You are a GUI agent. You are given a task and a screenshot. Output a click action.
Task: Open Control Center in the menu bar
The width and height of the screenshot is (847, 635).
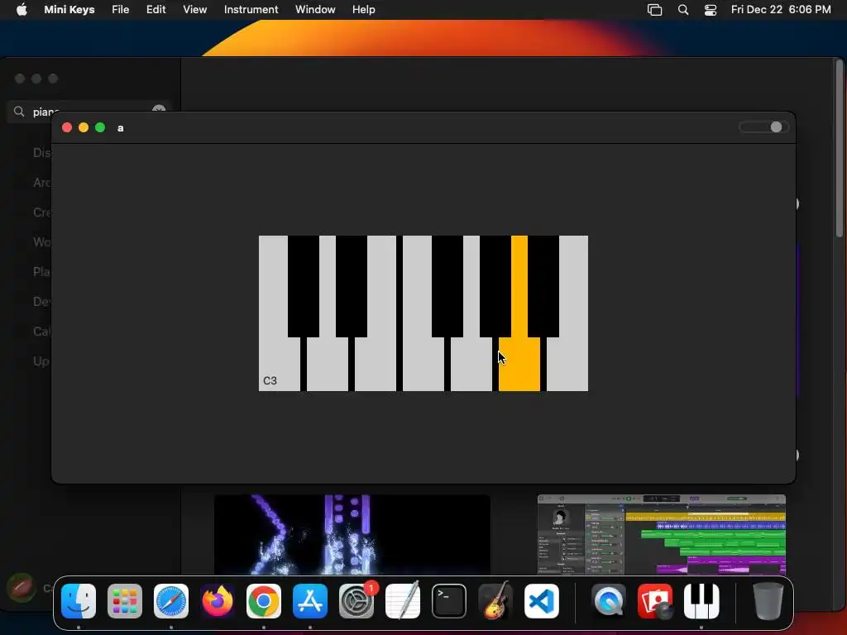pyautogui.click(x=711, y=10)
